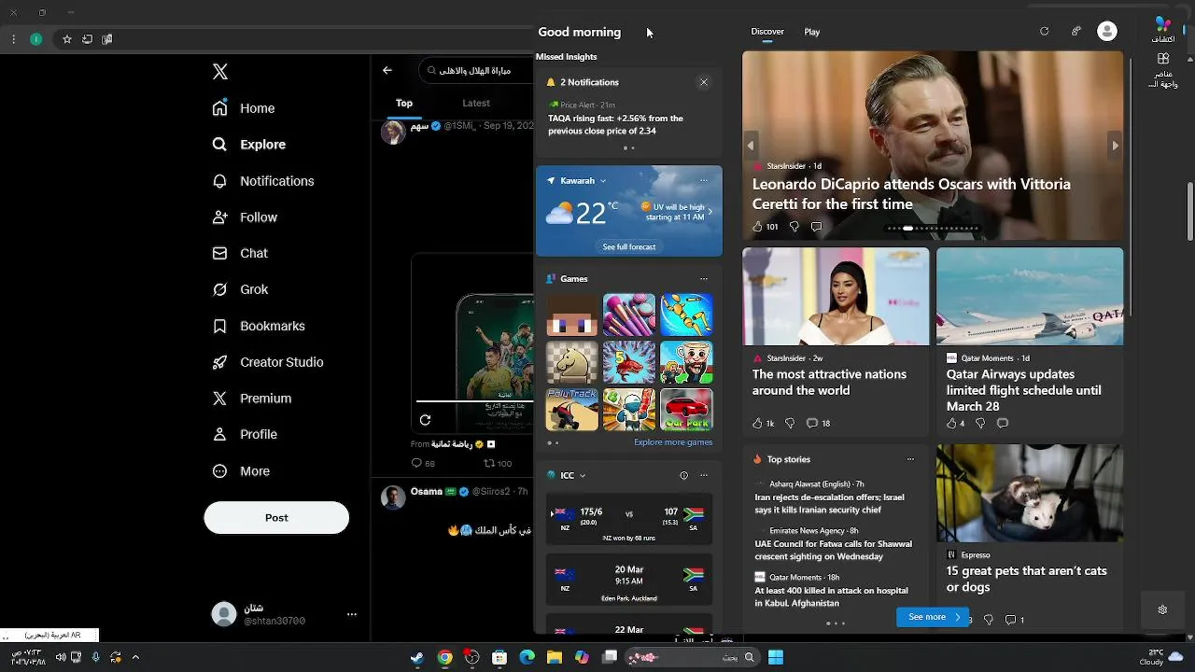The height and width of the screenshot is (672, 1195).
Task: Switch to the Discover tab
Action: 767,32
